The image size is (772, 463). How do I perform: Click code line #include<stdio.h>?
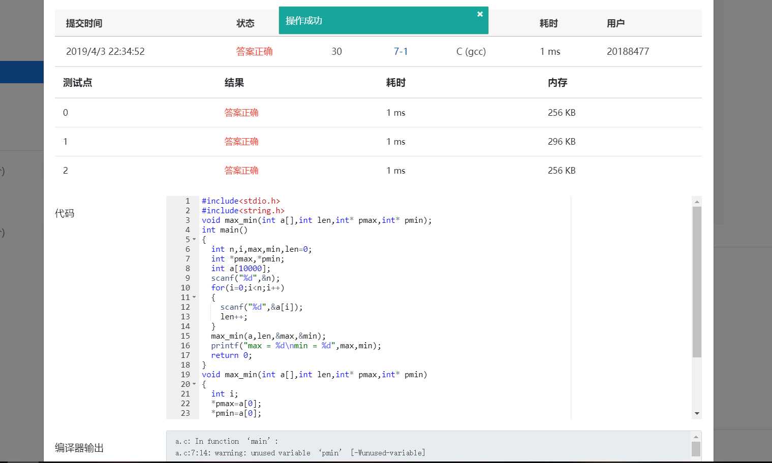click(241, 201)
